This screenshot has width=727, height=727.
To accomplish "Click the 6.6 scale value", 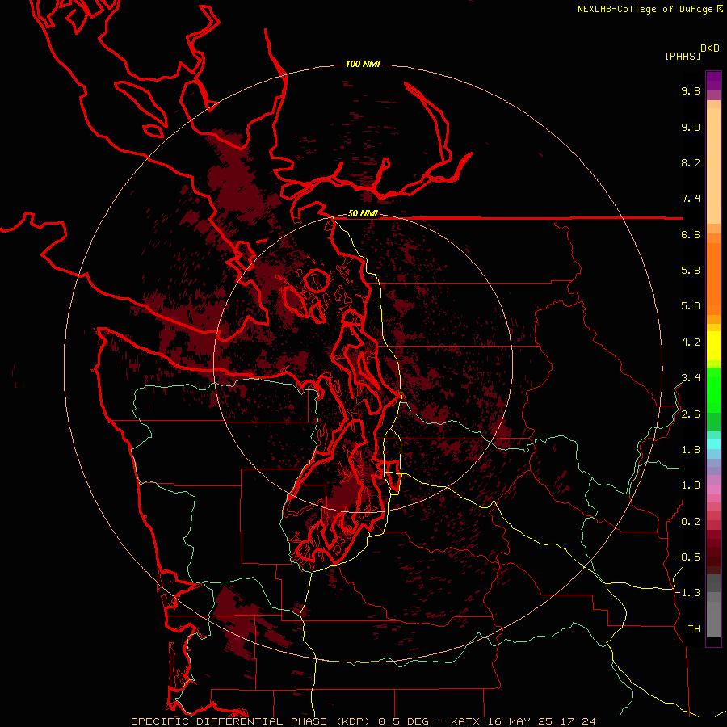I will pyautogui.click(x=691, y=234).
